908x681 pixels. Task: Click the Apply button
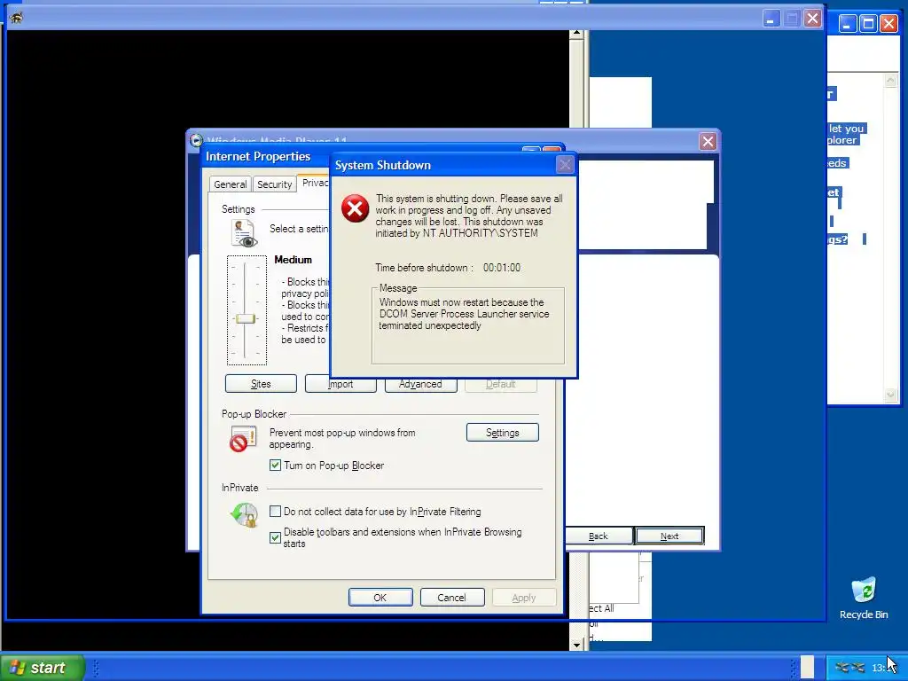point(523,598)
